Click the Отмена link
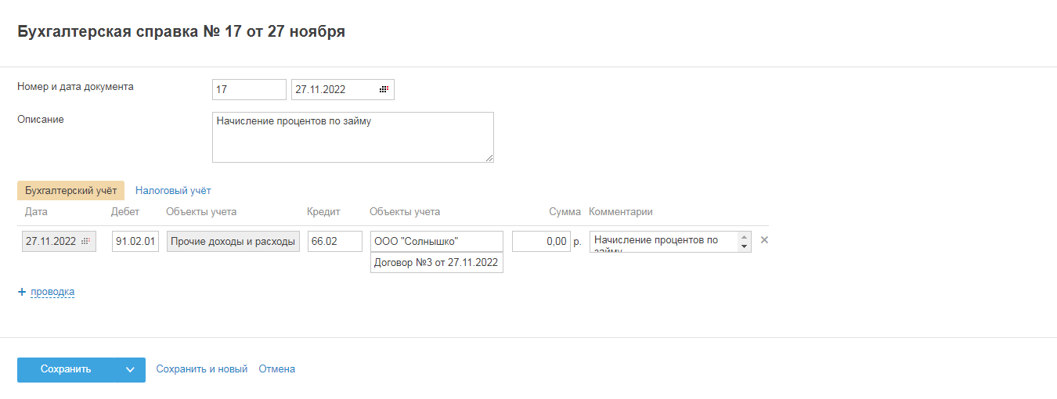 (x=276, y=369)
